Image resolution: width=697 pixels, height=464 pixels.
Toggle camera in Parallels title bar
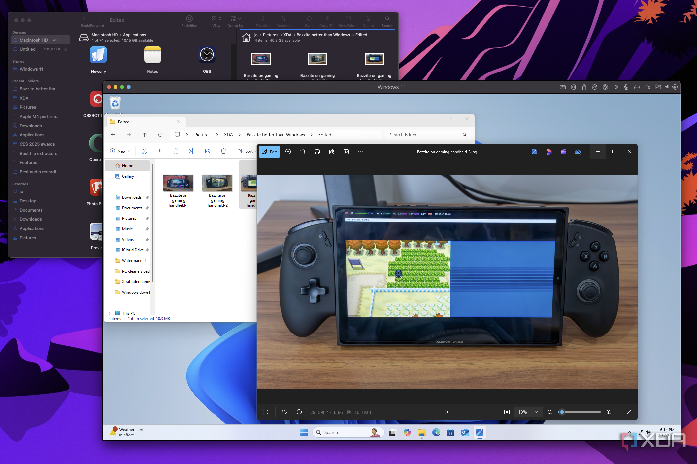647,87
